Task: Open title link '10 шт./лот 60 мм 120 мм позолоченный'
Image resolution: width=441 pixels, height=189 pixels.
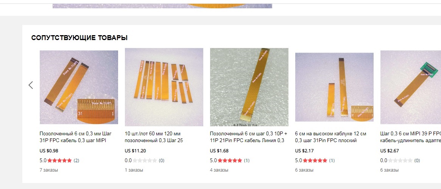Action: pos(154,137)
